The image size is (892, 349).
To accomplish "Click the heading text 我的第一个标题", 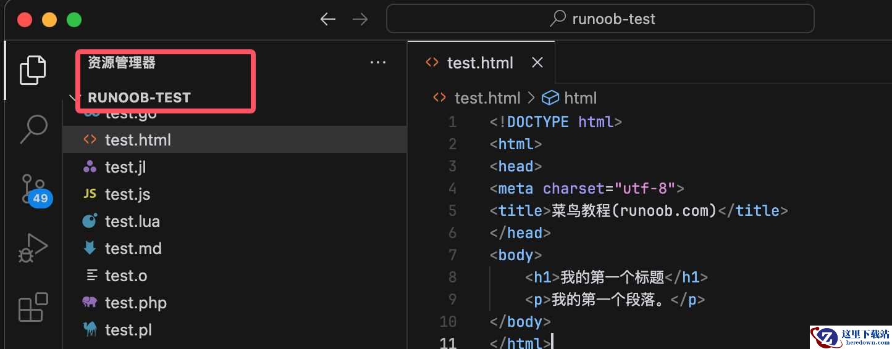I will coord(612,277).
